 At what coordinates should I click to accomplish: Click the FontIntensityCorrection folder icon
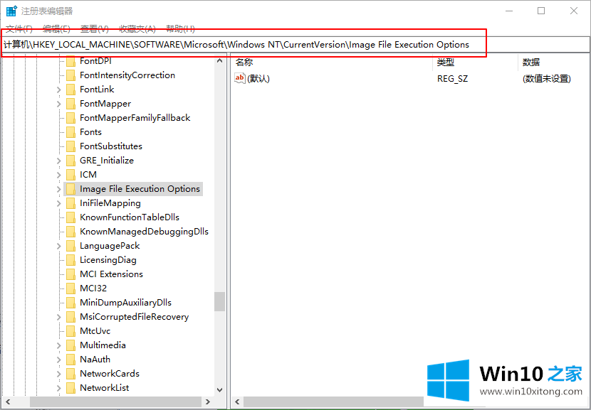(x=70, y=75)
